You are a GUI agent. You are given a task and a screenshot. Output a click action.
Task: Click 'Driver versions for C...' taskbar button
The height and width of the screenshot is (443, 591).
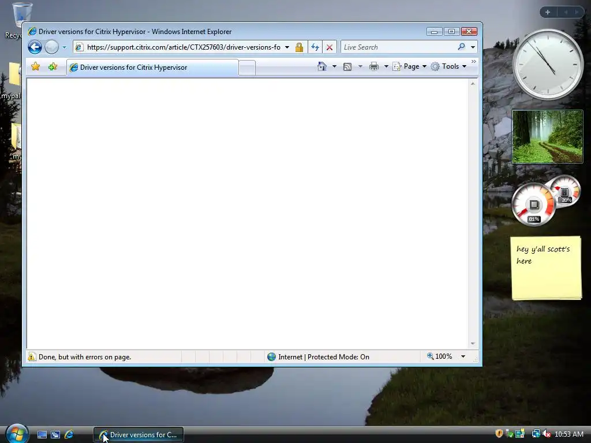pyautogui.click(x=139, y=435)
